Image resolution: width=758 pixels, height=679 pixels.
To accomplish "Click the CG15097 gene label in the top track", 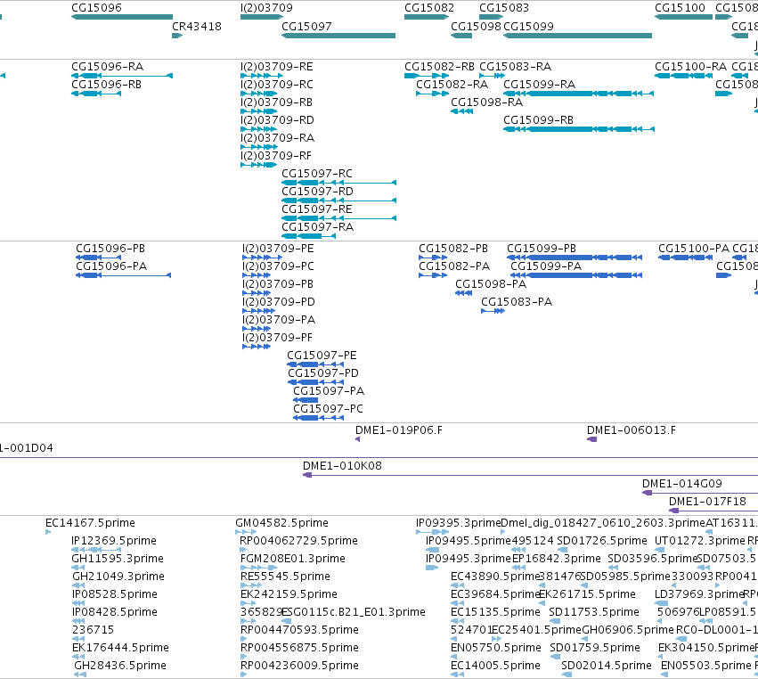I will pos(306,27).
